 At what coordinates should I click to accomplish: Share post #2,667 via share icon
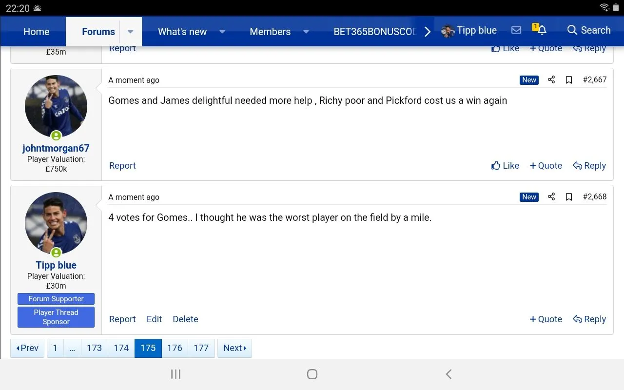551,80
